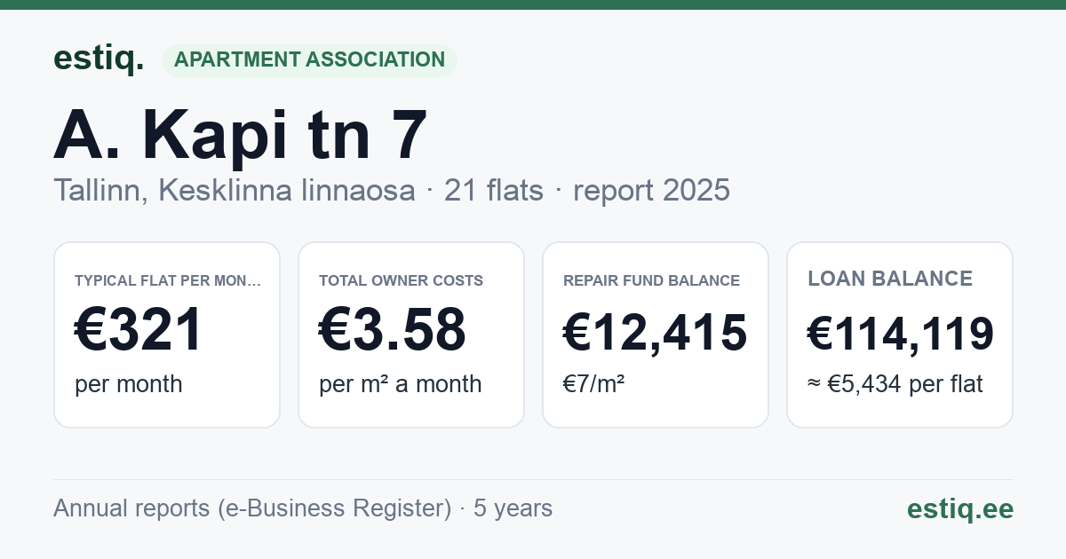The height and width of the screenshot is (559, 1066).
Task: Click the €7/m² text
Action: (593, 384)
